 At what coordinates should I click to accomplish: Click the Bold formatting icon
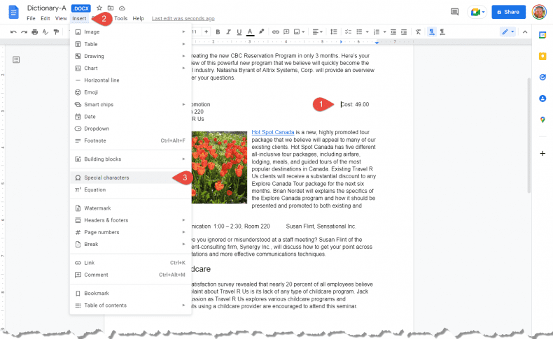point(218,31)
